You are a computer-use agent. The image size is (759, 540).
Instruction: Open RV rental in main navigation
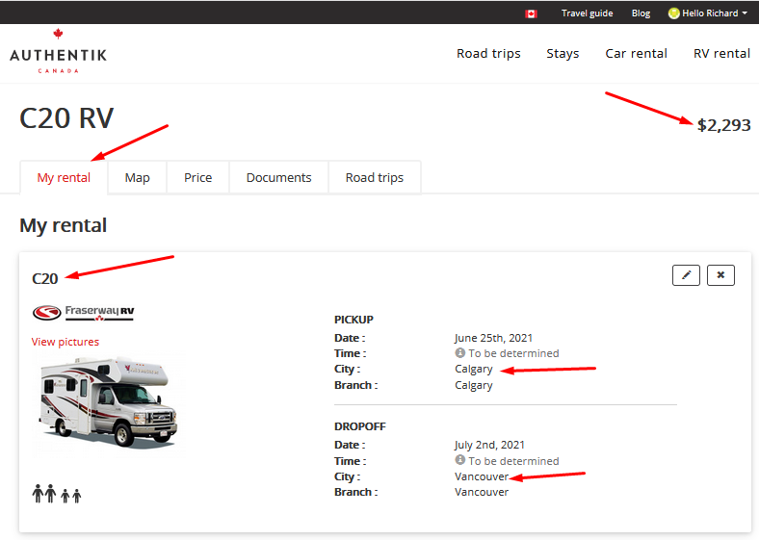[x=721, y=53]
